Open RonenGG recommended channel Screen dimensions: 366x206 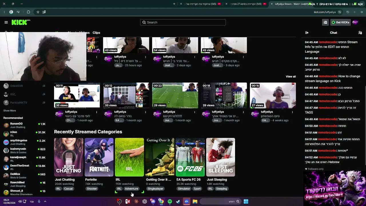click(25, 125)
